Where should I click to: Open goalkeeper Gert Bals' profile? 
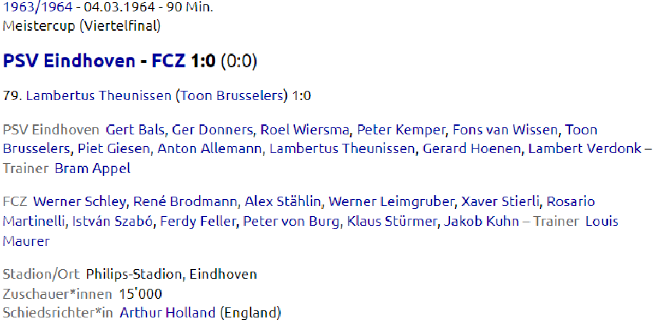tap(135, 130)
